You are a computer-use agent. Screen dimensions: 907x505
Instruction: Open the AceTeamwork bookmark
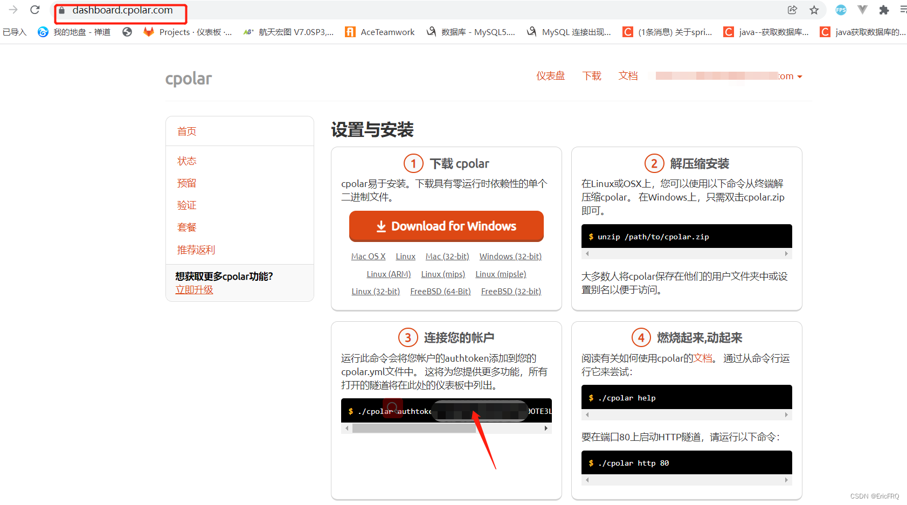(380, 32)
